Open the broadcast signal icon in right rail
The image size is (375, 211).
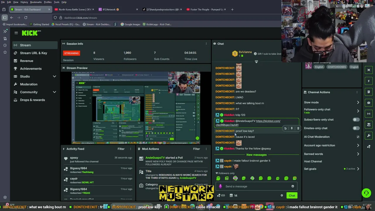(369, 114)
